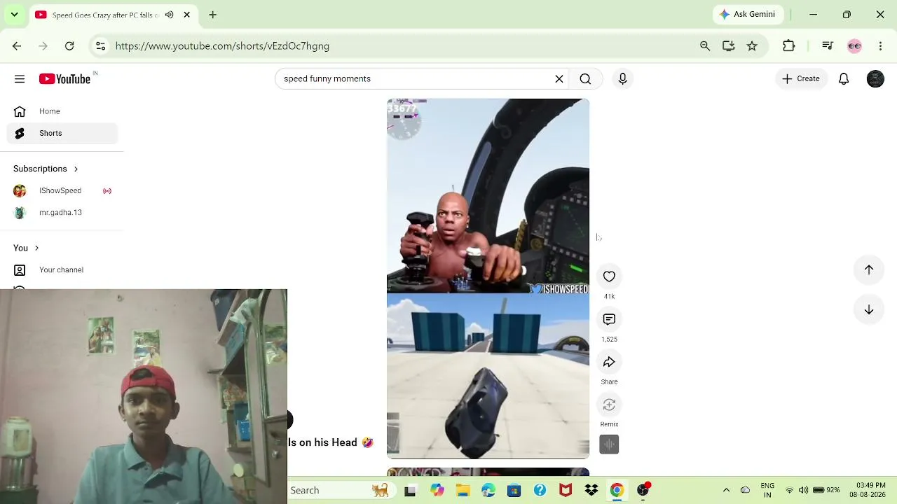This screenshot has width=897, height=504.
Task: Open Dropbox from the taskbar
Action: coord(591,491)
